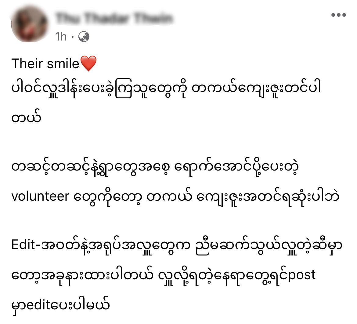This screenshot has width=357, height=324.
Task: Click the red heart emoji
Action: [88, 63]
